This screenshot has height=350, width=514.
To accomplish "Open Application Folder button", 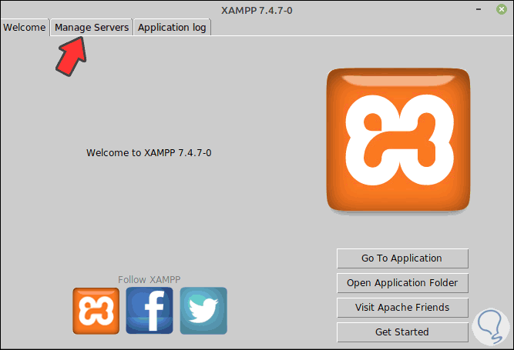I will (402, 283).
